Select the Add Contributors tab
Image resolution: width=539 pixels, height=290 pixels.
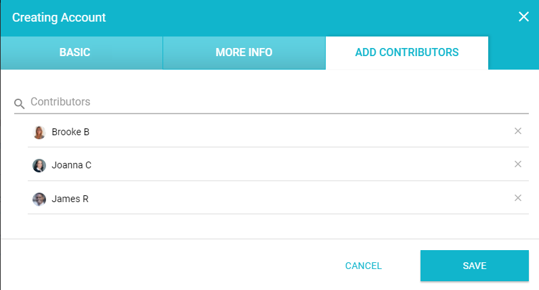point(407,53)
